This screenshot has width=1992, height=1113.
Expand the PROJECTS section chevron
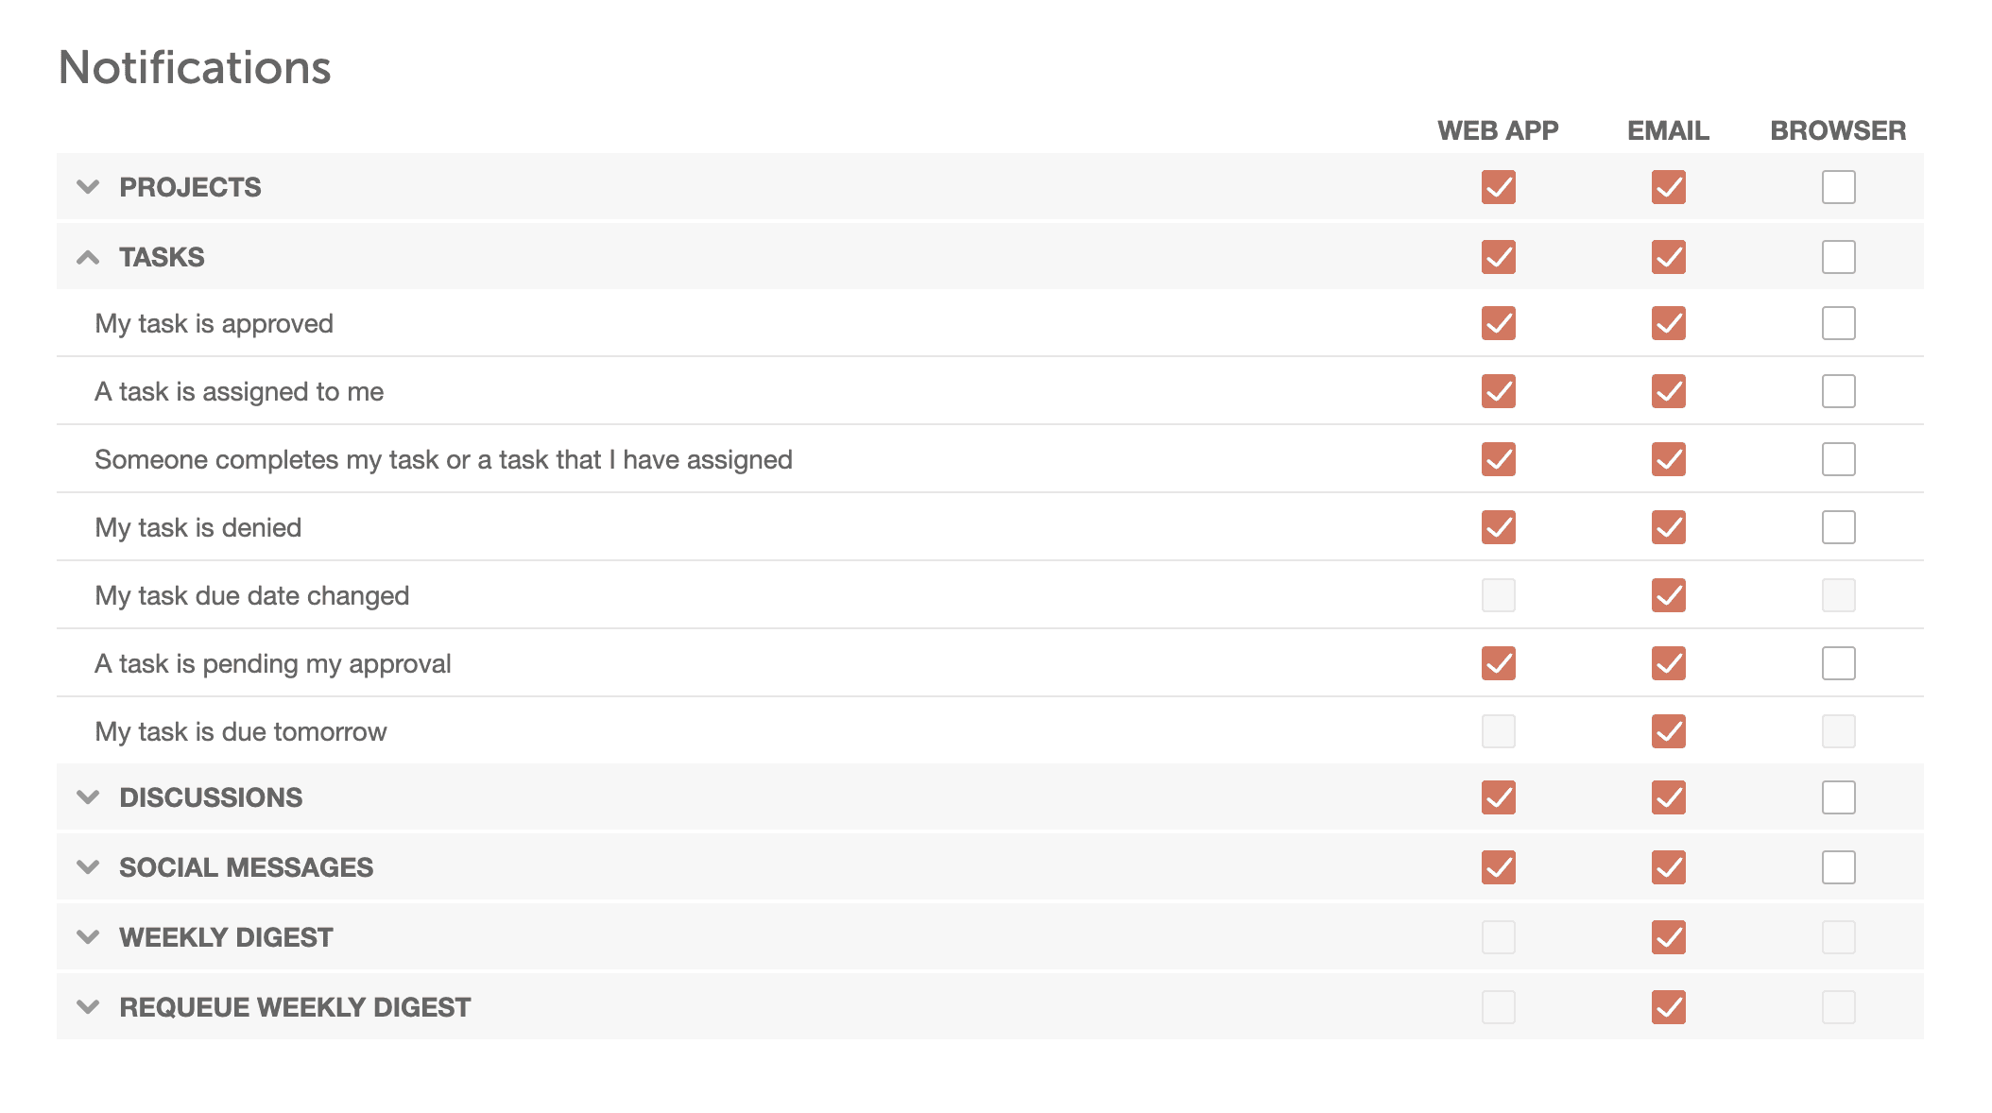point(88,187)
